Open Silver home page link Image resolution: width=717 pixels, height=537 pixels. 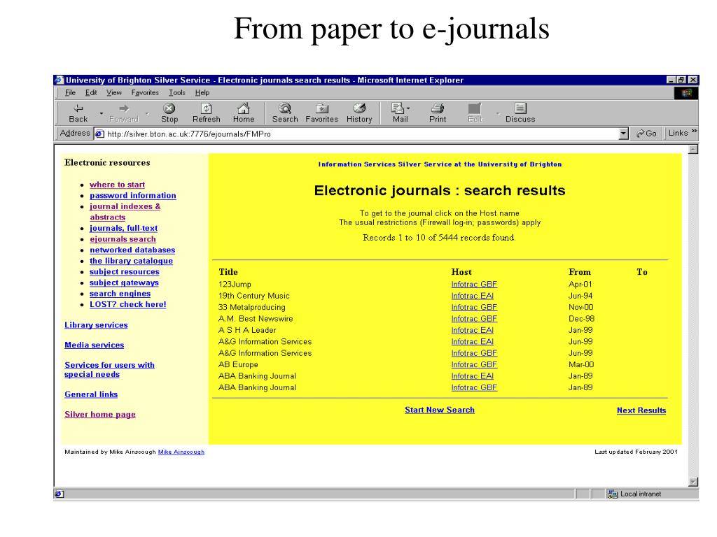[99, 415]
